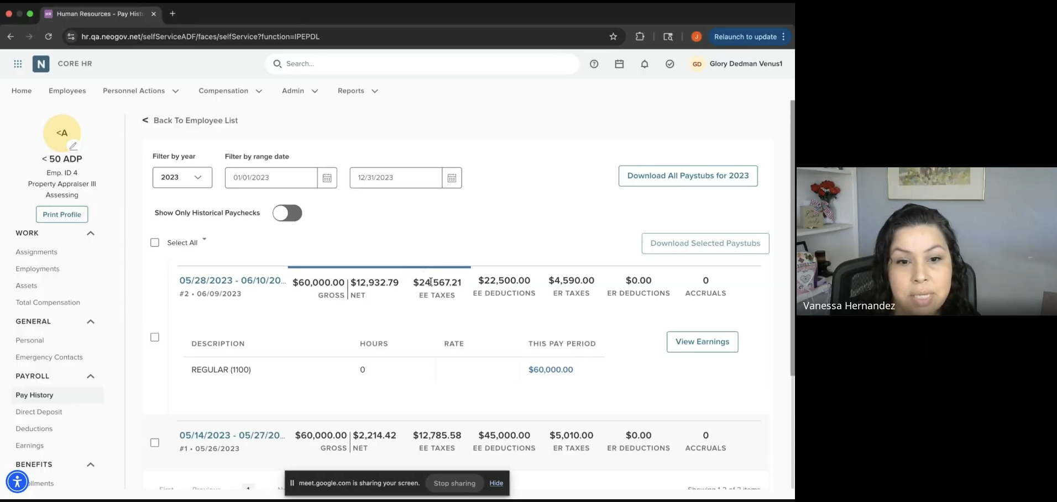The width and height of the screenshot is (1057, 502).
Task: Open the start date calendar picker
Action: pos(327,178)
